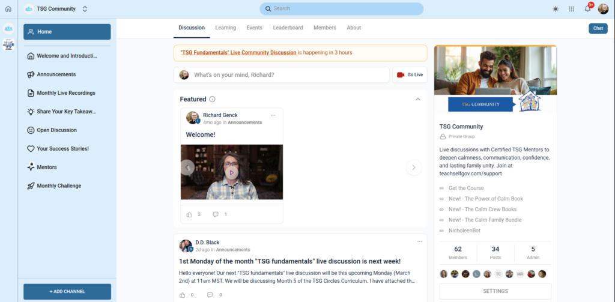This screenshot has width=615, height=302.
Task: Switch to the About tab
Action: pos(354,28)
